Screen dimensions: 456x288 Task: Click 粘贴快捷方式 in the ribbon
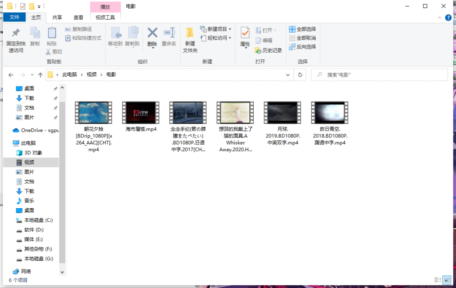point(83,38)
